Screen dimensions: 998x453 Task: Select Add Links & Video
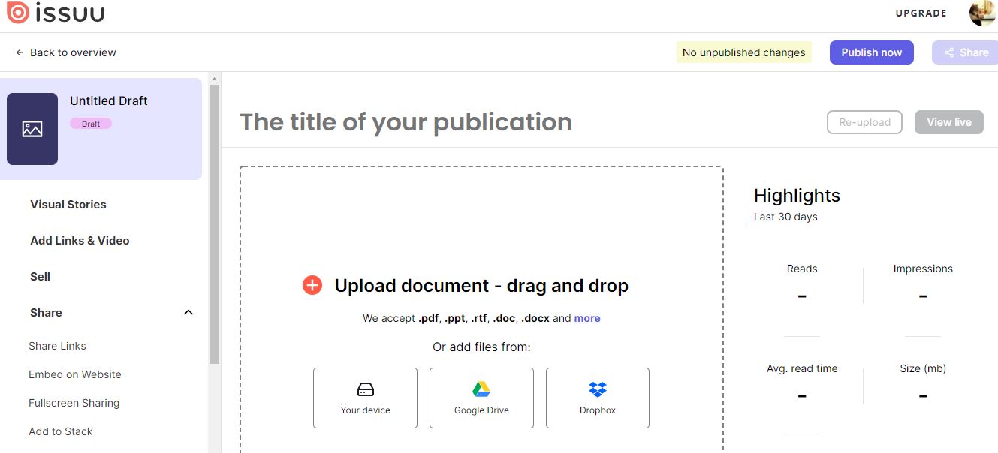[x=79, y=240]
